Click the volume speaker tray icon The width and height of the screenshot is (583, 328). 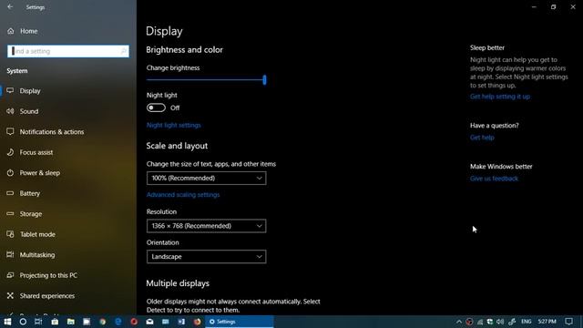point(500,322)
